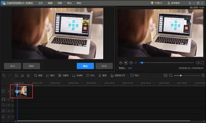The height and width of the screenshot is (123, 206).
Task: Open the 视图 menu
Action: point(60,3)
